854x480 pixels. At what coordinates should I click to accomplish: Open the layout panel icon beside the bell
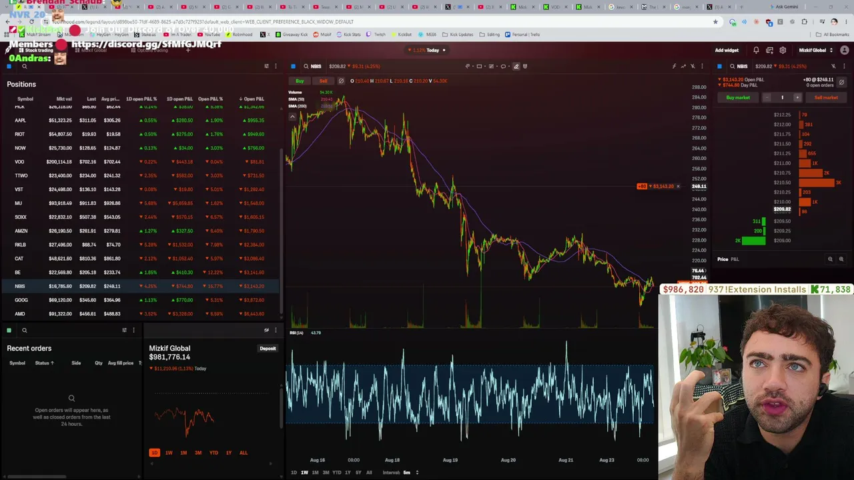(x=769, y=50)
